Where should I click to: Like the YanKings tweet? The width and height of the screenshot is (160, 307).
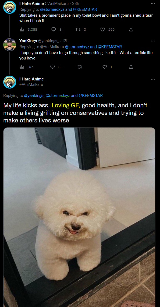coord(107,67)
